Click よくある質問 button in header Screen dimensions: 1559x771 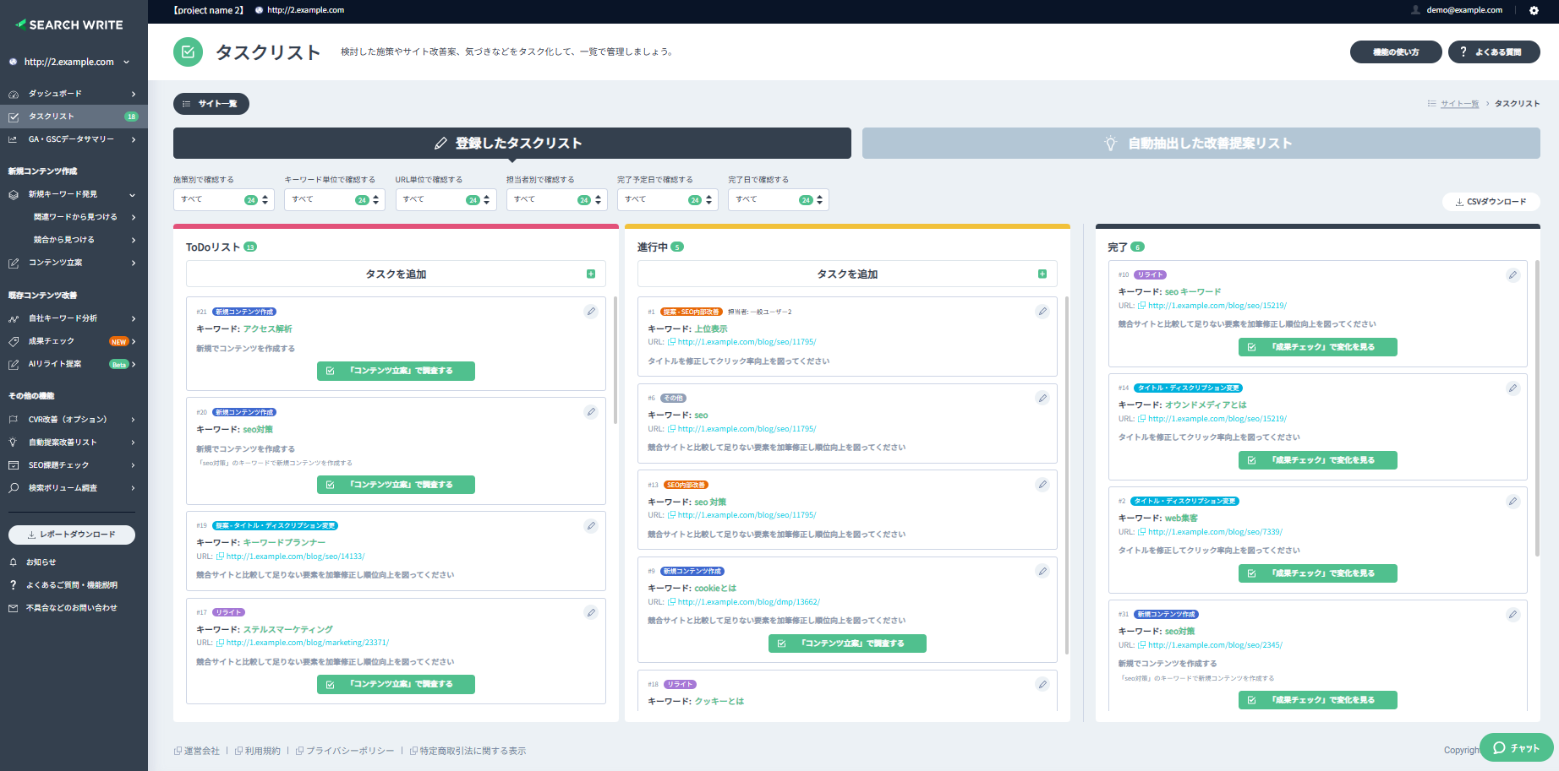click(1494, 52)
